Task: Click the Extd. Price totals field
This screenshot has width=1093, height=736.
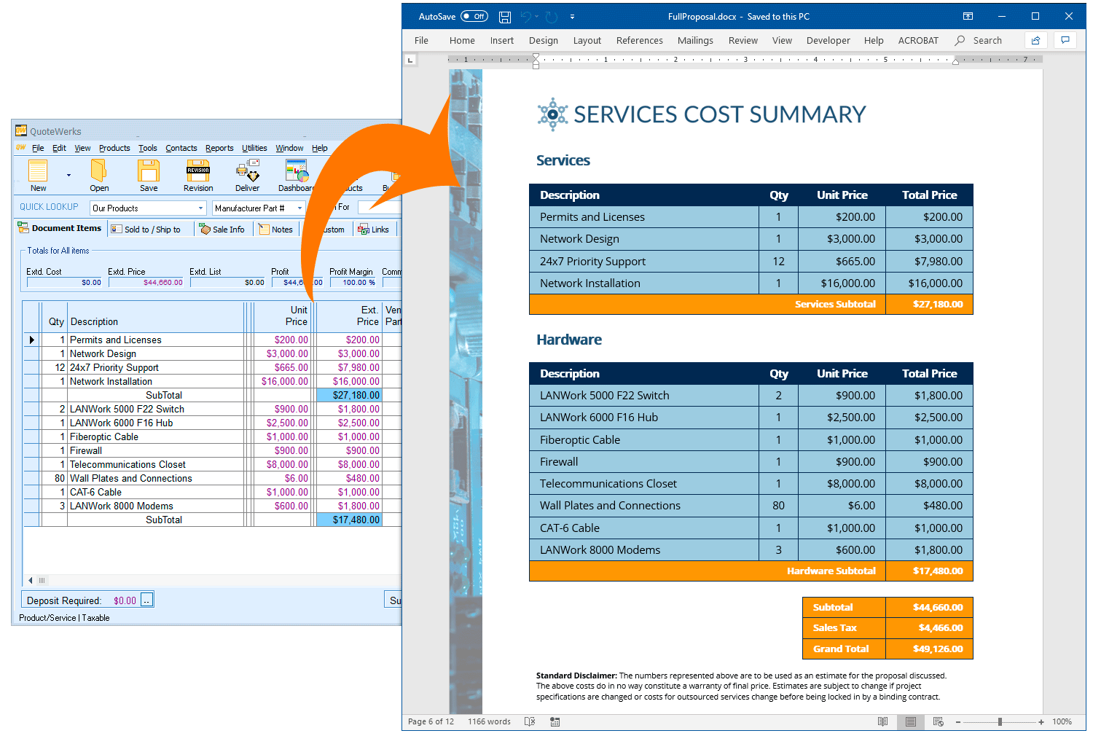Action: pos(146,282)
